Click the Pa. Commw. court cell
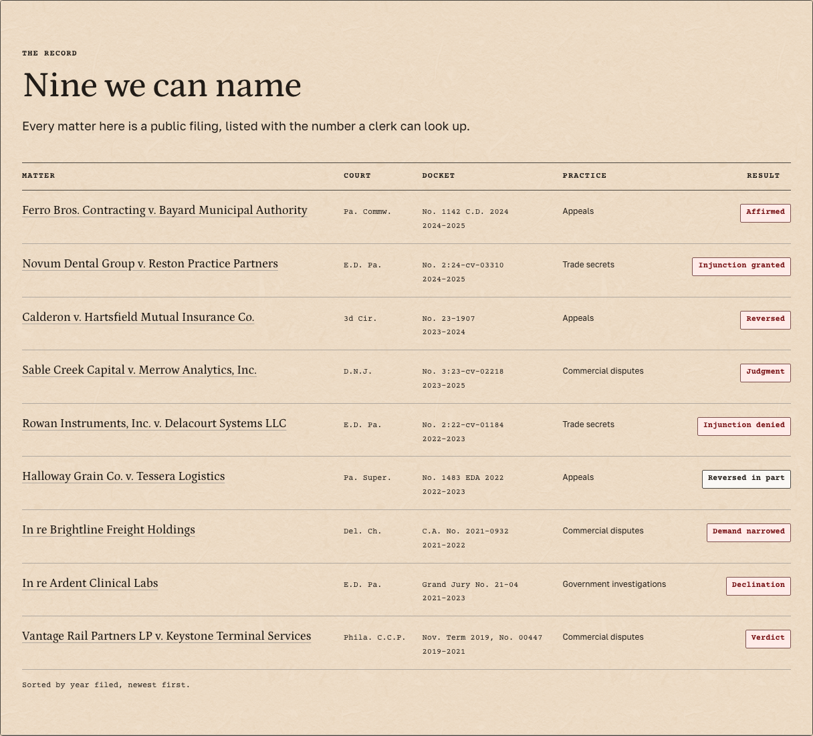 [x=367, y=212]
